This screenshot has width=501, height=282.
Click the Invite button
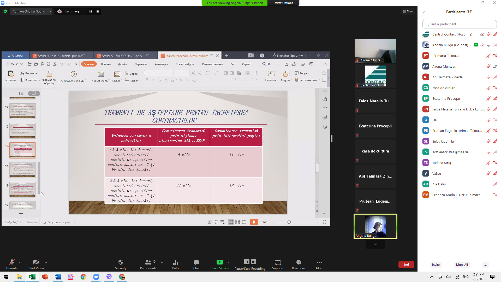tap(436, 265)
